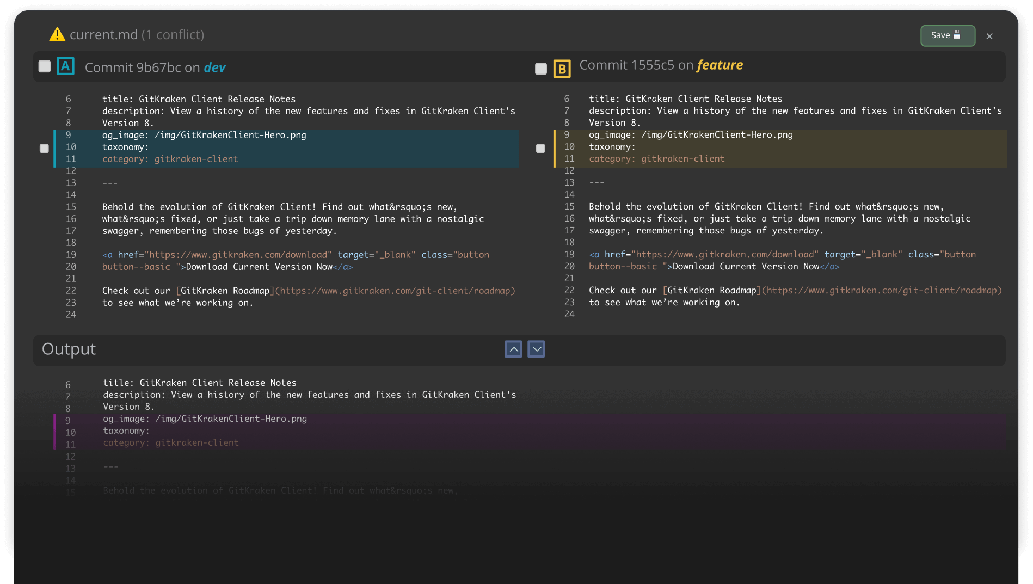1033x584 pixels.
Task: Select the conflicting hunk checkbox in feature pane
Action: pyautogui.click(x=540, y=149)
